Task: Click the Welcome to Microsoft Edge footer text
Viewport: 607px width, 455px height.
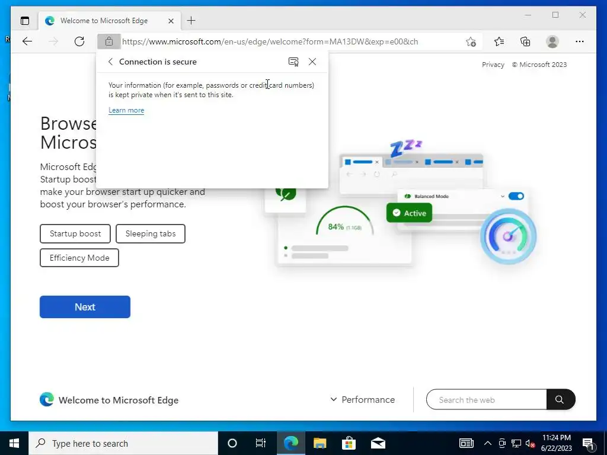Action: [119, 400]
